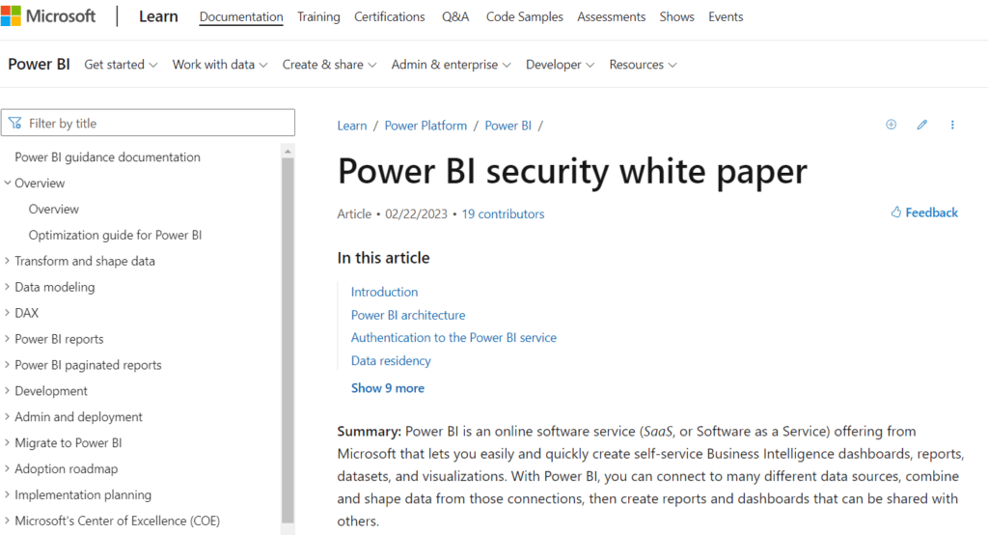Open the Get started dropdown
The height and width of the screenshot is (535, 988).
[x=121, y=65]
